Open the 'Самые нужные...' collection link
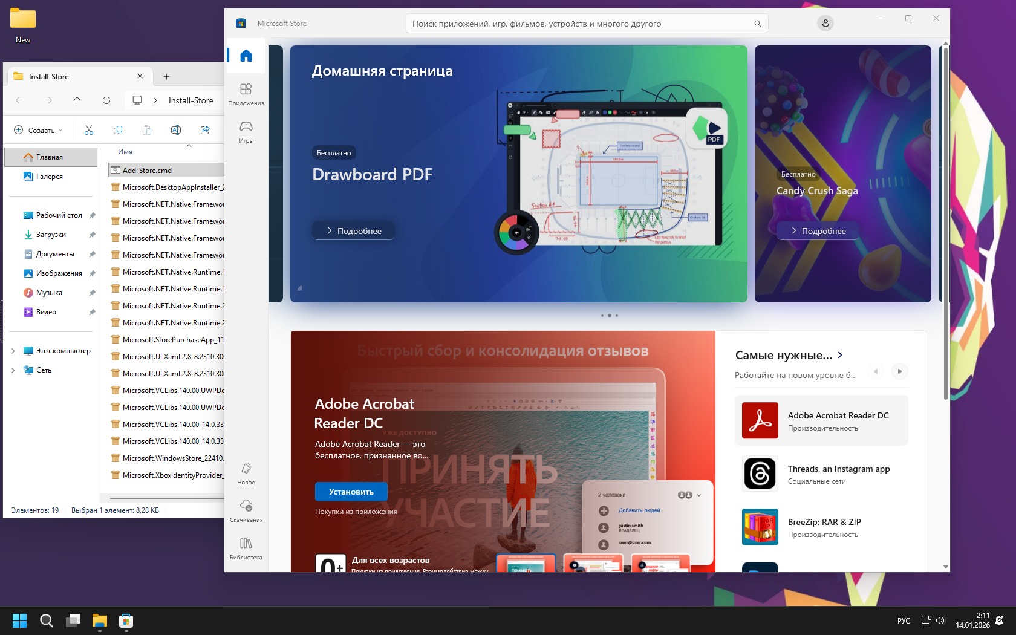 click(789, 356)
